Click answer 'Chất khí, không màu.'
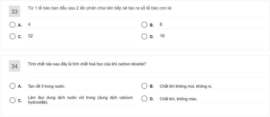 [179, 99]
